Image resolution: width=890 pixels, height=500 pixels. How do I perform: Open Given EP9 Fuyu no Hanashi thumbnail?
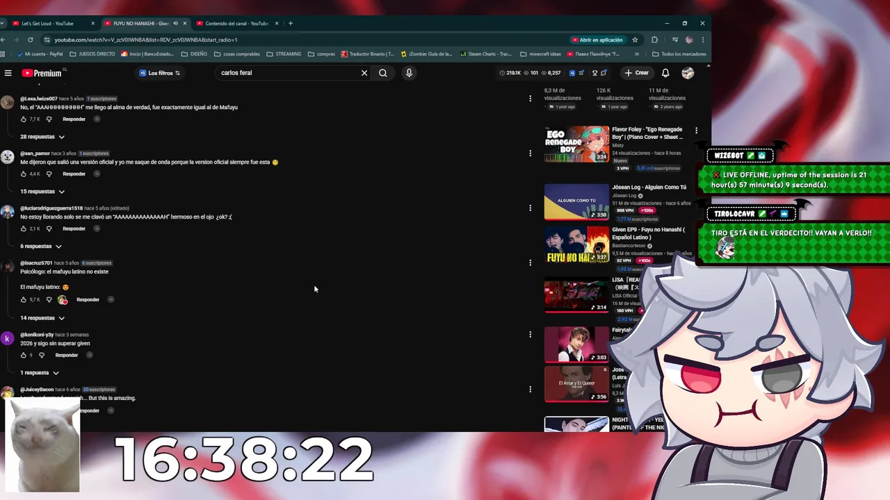tap(576, 244)
